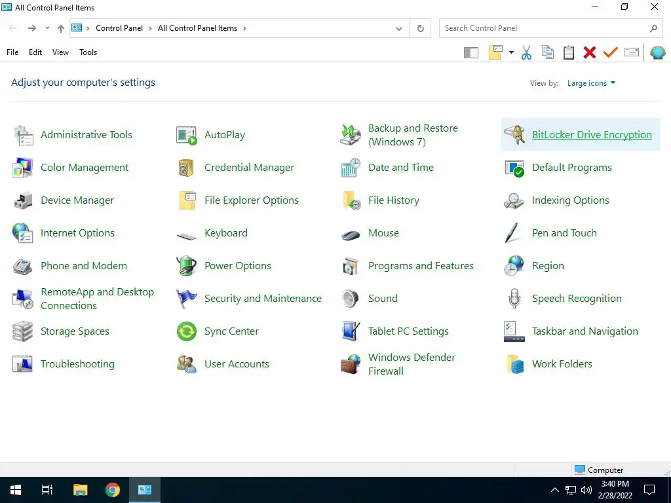Image resolution: width=671 pixels, height=503 pixels.
Task: Open the Color Management icon
Action: (23, 168)
